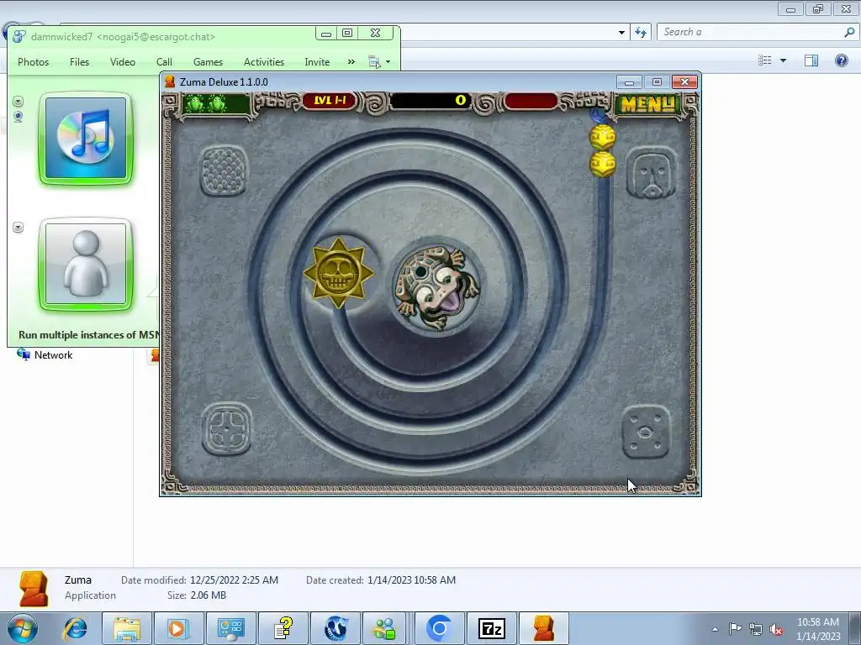Click Invite in the MSN chat toolbar
The image size is (861, 645).
pyautogui.click(x=317, y=62)
